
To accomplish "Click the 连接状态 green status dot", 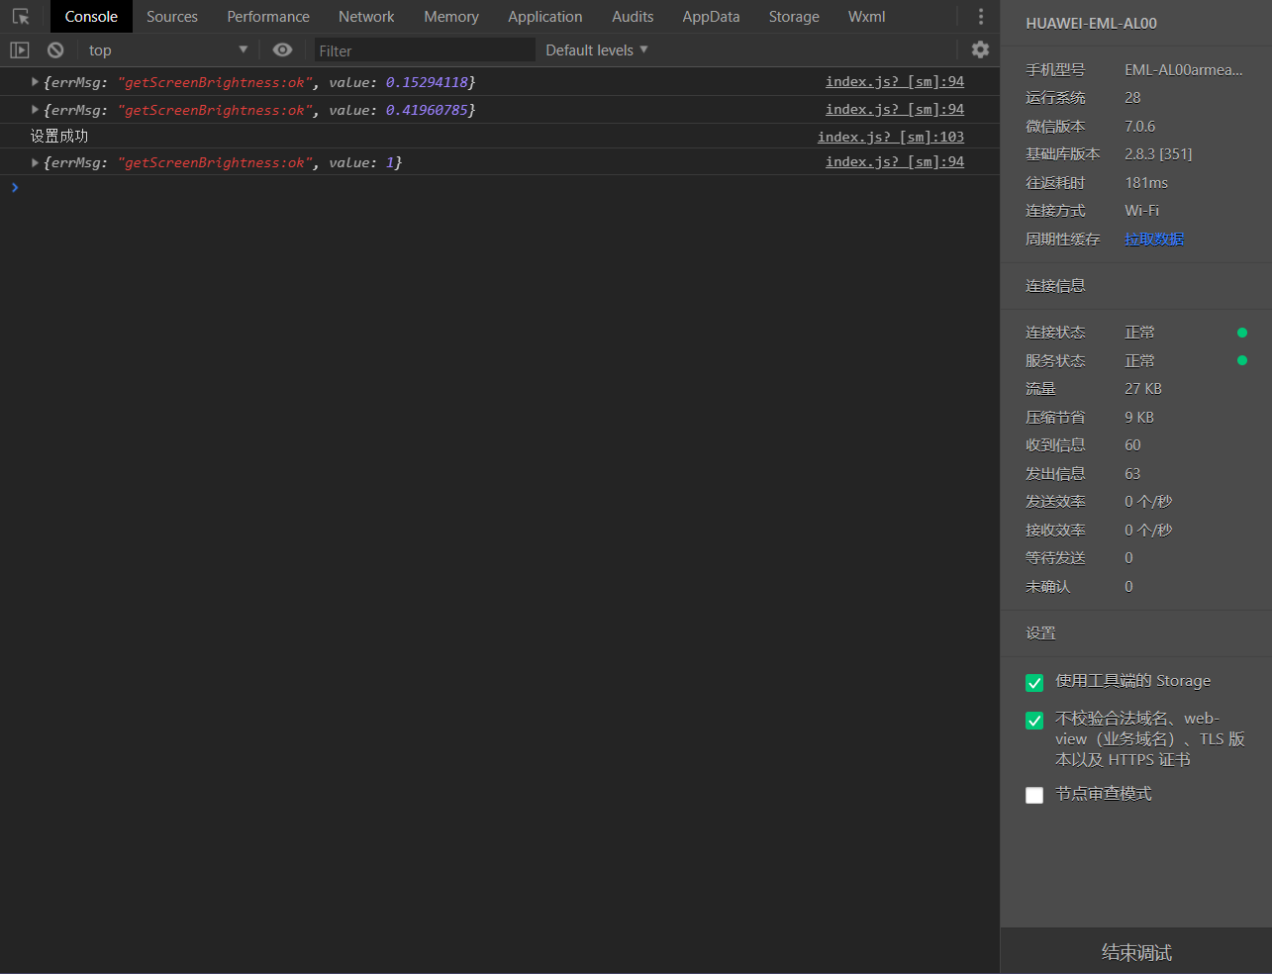I will 1242,333.
